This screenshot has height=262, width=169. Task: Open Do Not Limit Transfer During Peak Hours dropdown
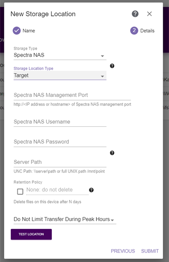click(65, 219)
